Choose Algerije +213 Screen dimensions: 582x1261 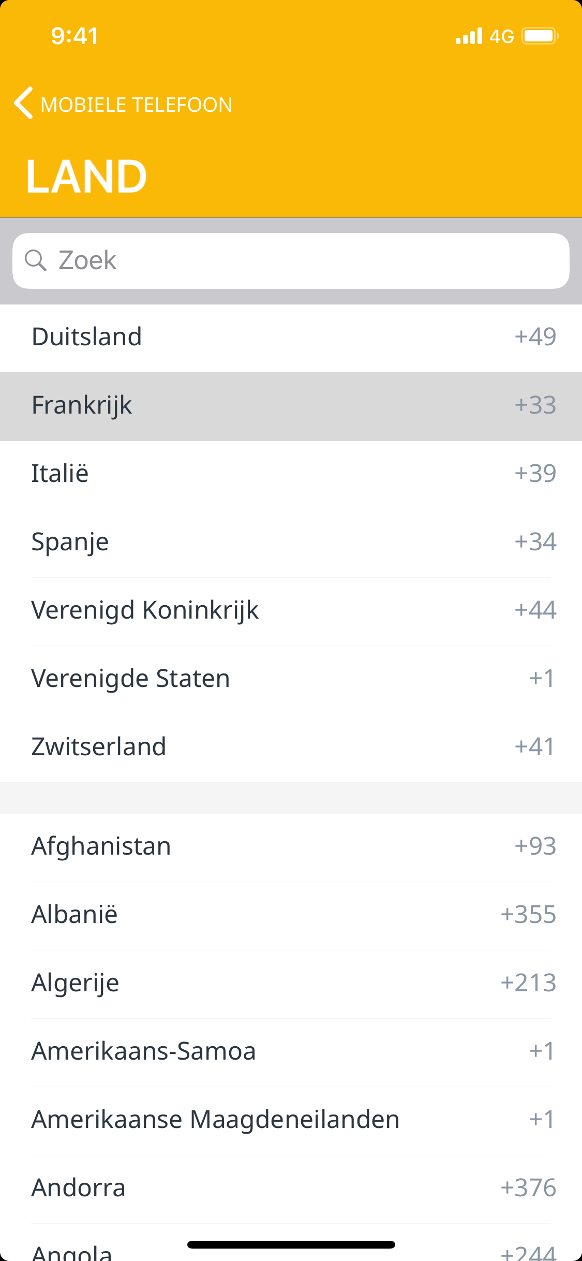pyautogui.click(x=291, y=983)
